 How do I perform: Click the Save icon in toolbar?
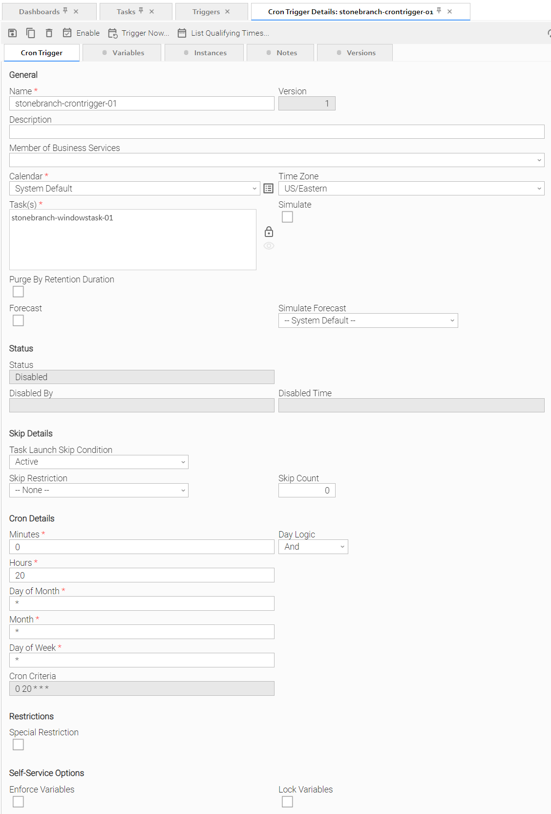click(x=13, y=33)
